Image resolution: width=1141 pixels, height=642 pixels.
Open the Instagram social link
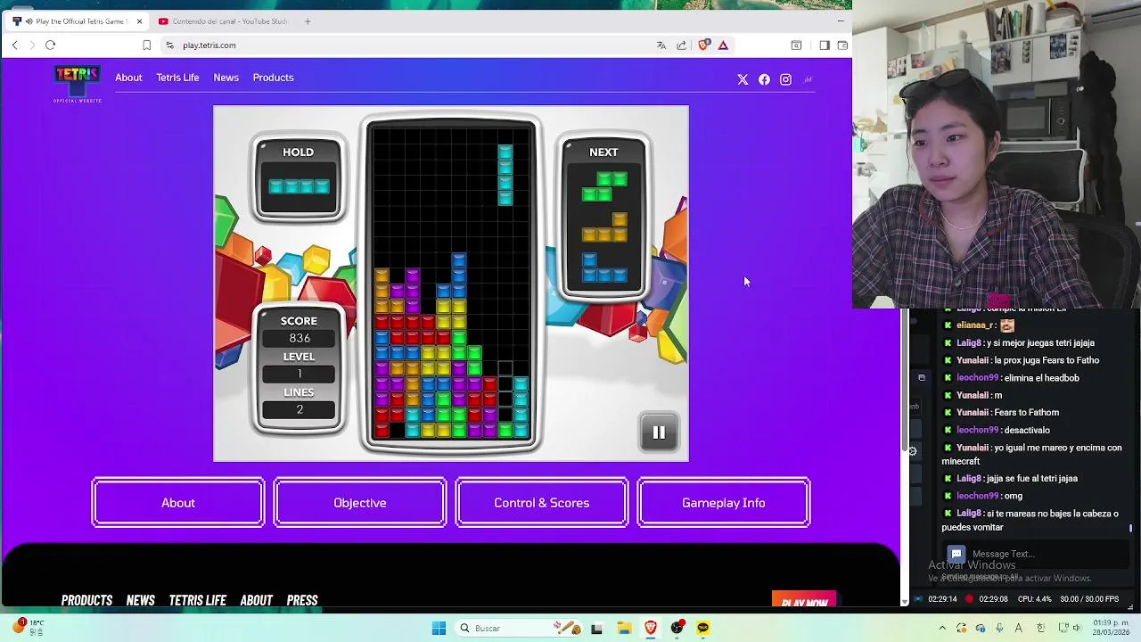coord(785,79)
